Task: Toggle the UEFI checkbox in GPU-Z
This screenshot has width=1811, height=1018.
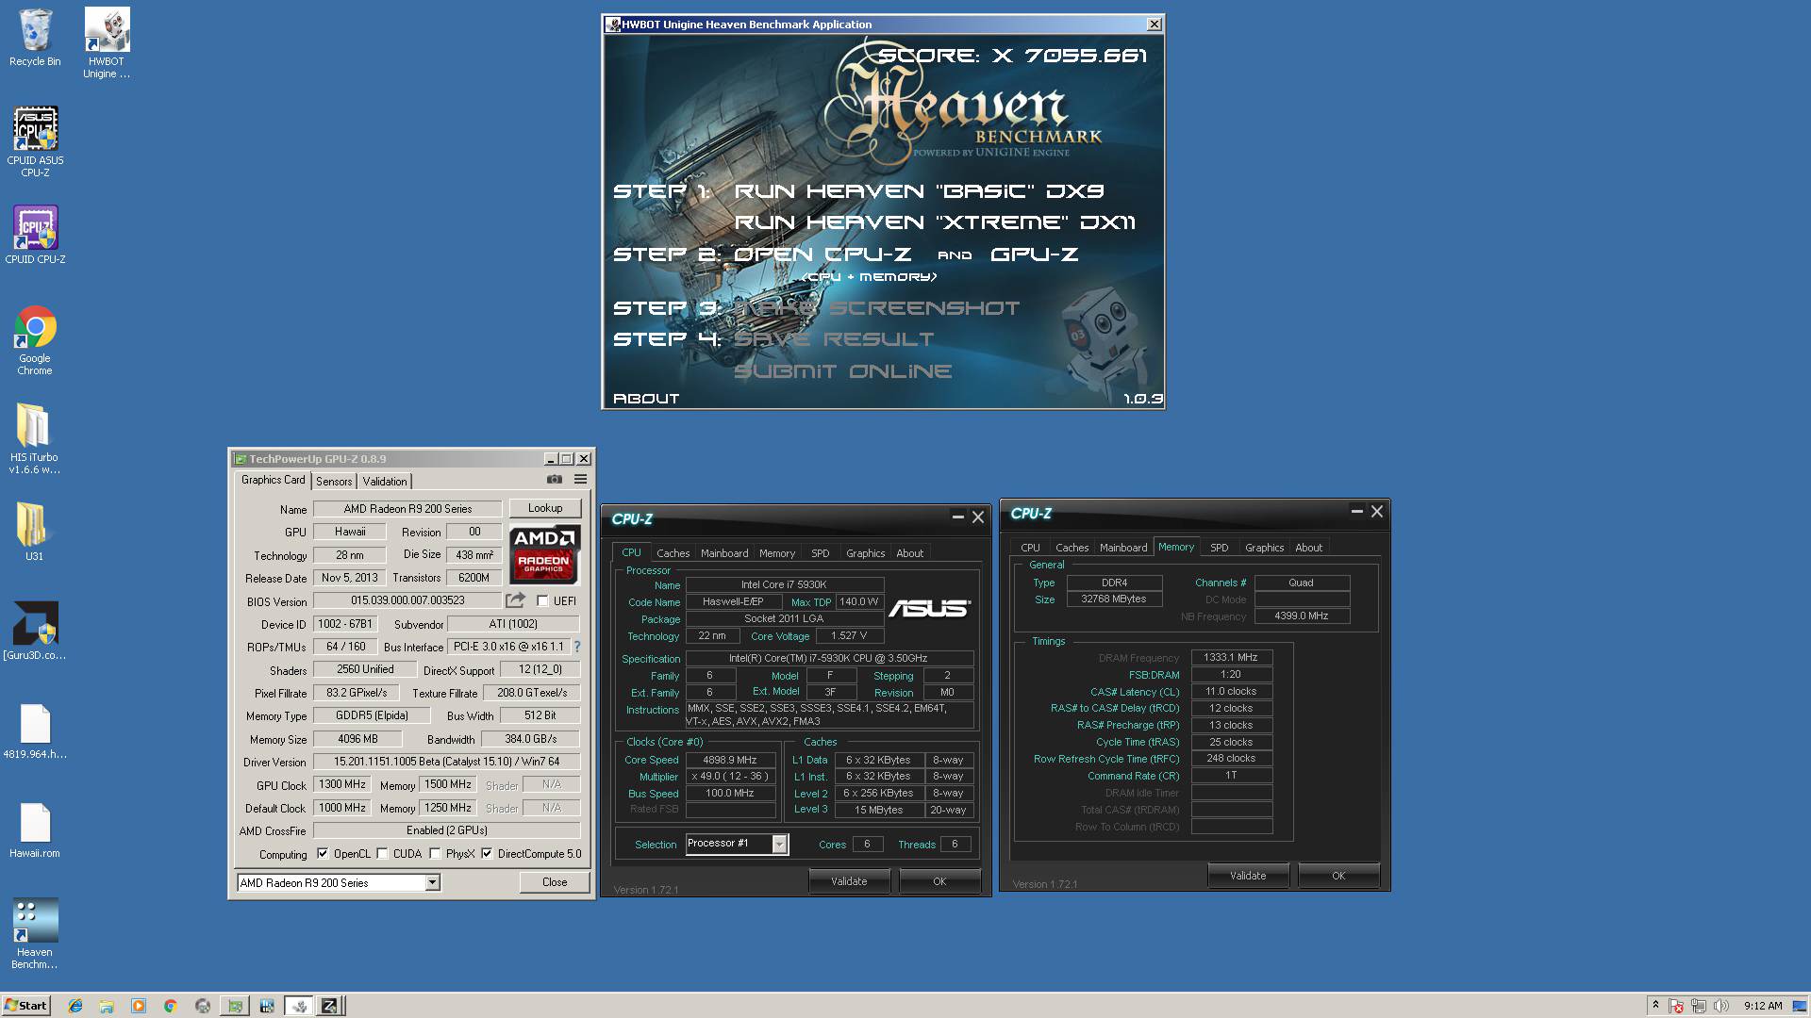Action: pos(542,600)
